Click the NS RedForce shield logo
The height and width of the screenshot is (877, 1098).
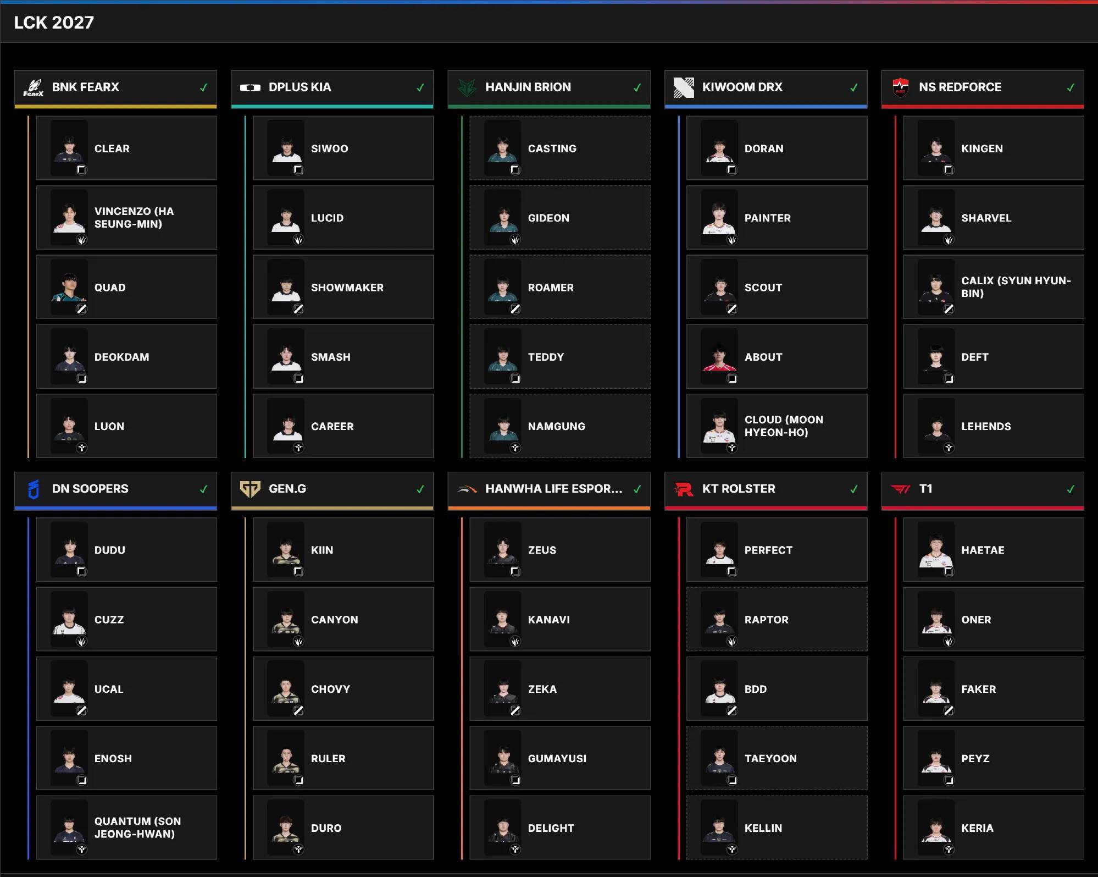tap(900, 87)
